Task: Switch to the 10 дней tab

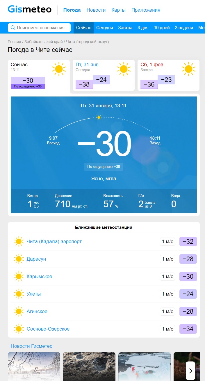Action: (162, 28)
